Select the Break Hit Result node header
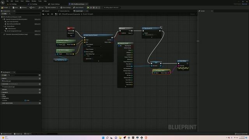249x140 pixels. [x=125, y=43]
